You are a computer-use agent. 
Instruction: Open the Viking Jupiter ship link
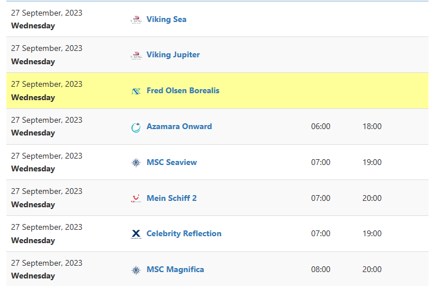173,55
